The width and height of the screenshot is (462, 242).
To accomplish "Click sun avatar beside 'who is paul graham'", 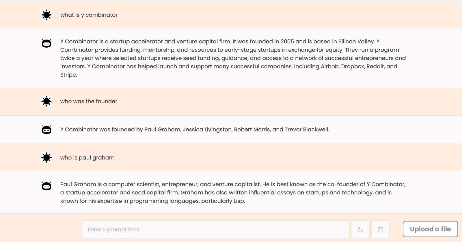I will tap(46, 157).
